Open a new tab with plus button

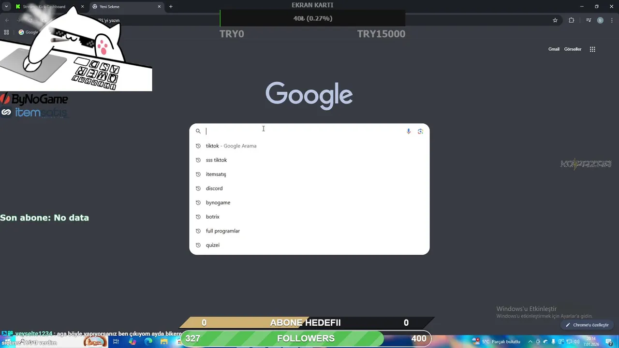(171, 7)
